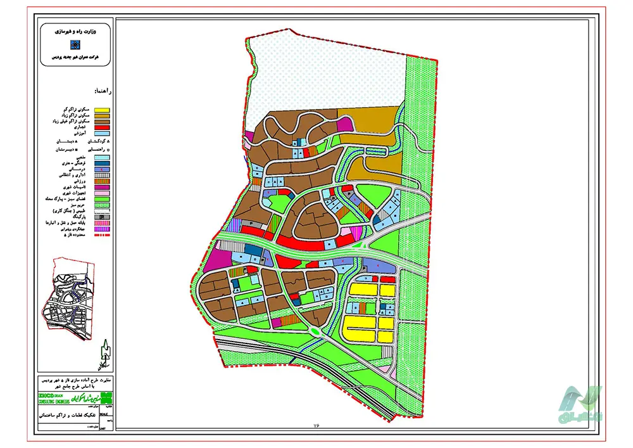
Task: Click the blue ministry logo emblem
Action: [75, 44]
